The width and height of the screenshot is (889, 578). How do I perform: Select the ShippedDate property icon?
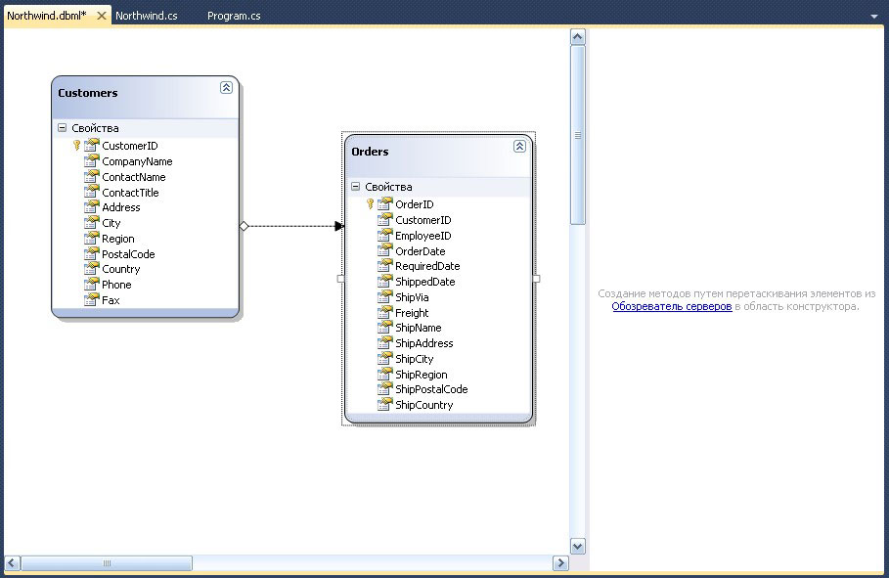tap(385, 282)
